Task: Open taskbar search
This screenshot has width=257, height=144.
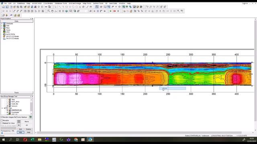Action: coord(10,140)
